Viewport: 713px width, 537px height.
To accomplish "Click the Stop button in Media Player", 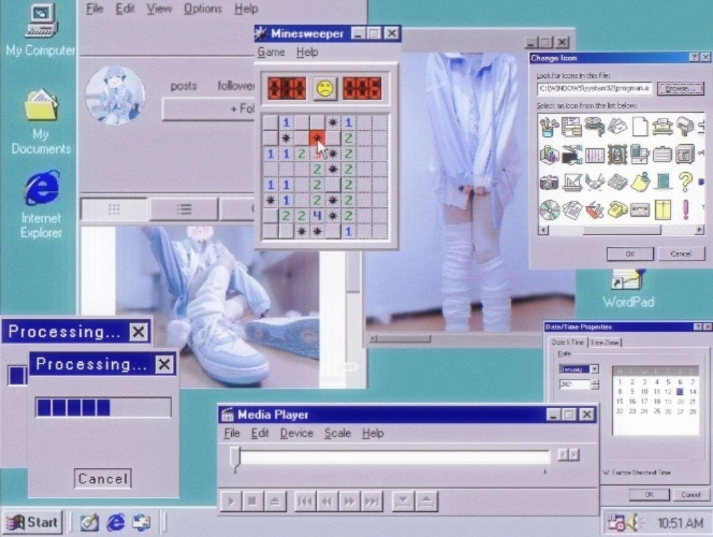I will click(252, 501).
